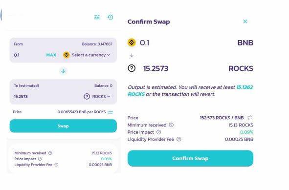Show Liquidity Provider Fee help in left summary
The height and width of the screenshot is (190, 289).
[56, 165]
